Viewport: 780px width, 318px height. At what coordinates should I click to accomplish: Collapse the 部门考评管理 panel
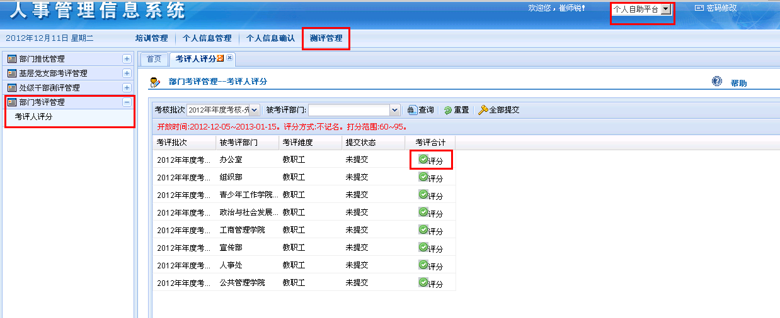(127, 102)
